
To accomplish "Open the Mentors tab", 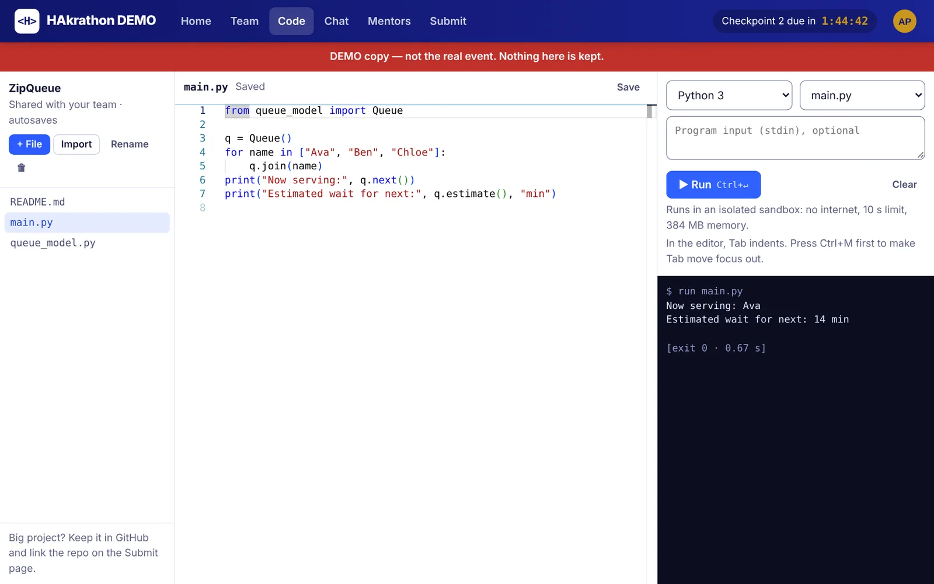I will (389, 21).
